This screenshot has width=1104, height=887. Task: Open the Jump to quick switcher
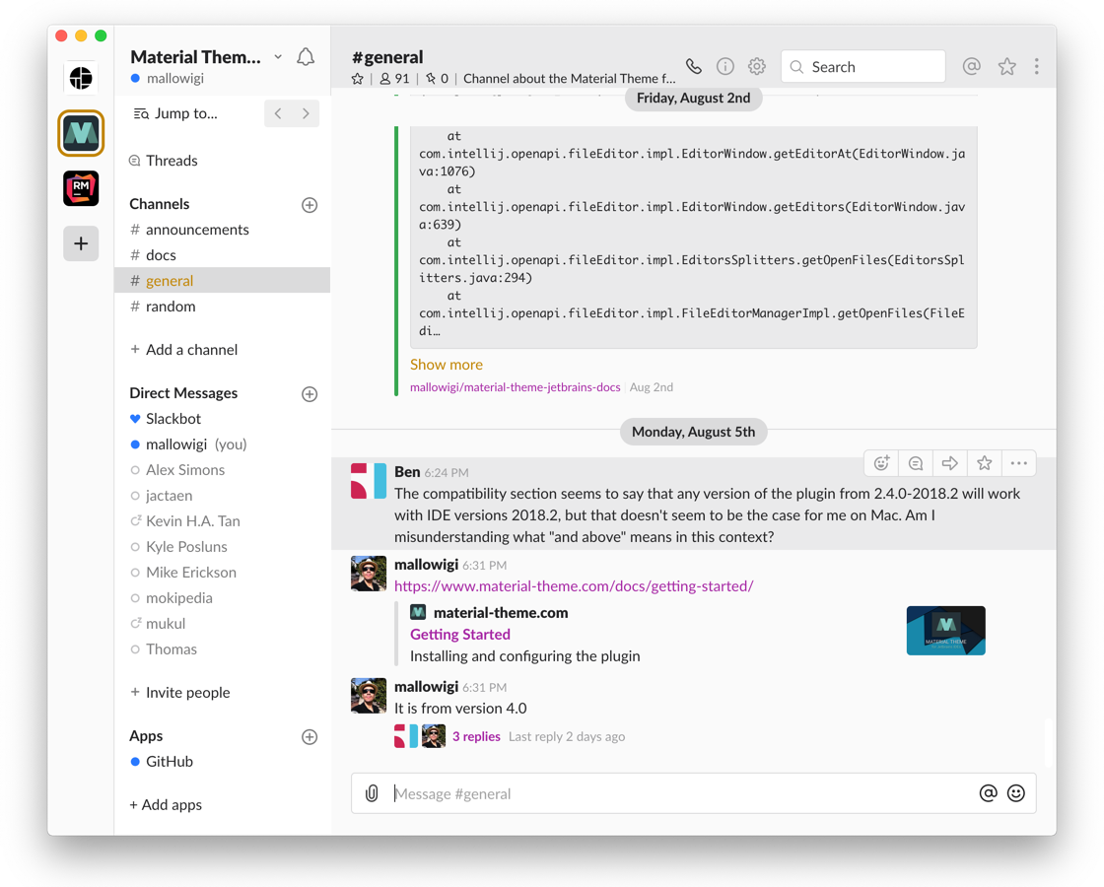(x=176, y=113)
